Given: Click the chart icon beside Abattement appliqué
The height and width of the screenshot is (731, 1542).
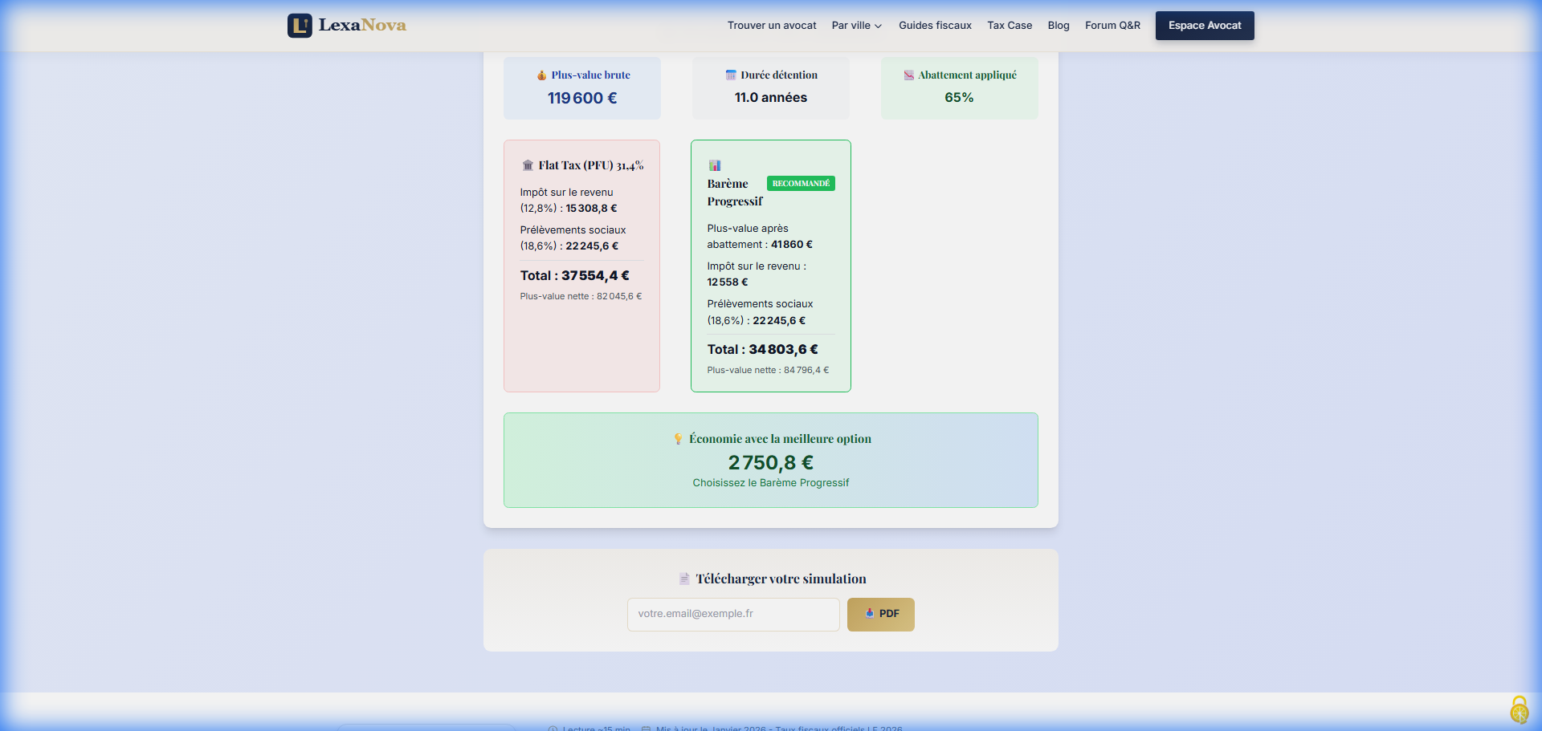Looking at the screenshot, I should [909, 75].
